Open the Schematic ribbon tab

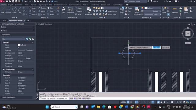click(x=19, y=5)
